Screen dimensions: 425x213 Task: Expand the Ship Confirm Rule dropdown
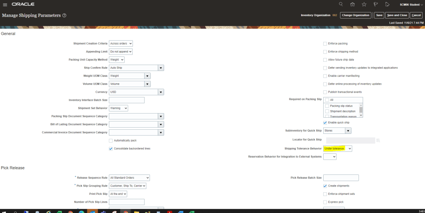pyautogui.click(x=161, y=68)
